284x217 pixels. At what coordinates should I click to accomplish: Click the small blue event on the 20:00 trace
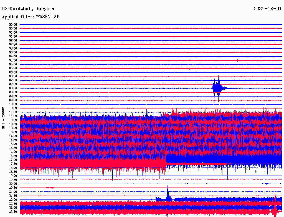pyautogui.click(x=266, y=184)
